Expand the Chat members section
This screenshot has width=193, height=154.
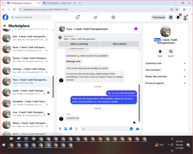coord(166,70)
